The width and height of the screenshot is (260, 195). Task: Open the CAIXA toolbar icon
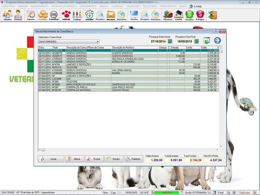click(x=178, y=15)
